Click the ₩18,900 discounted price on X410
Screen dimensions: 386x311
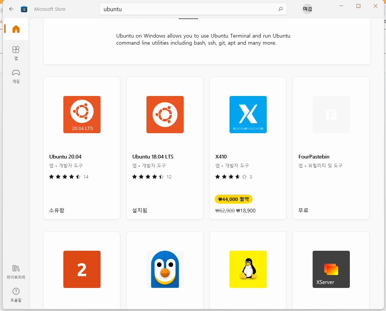[246, 211]
